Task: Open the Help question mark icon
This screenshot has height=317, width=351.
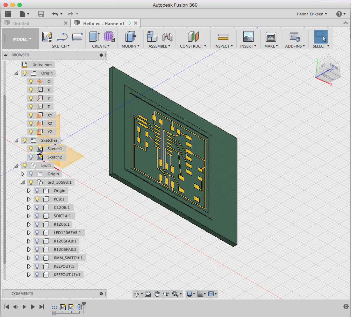Action: click(339, 14)
